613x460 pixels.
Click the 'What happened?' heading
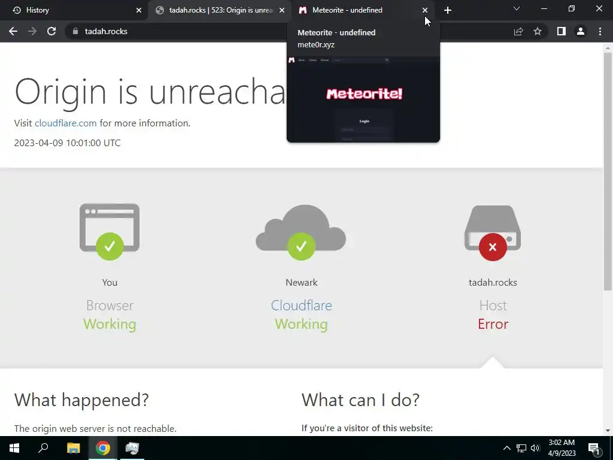pos(81,400)
